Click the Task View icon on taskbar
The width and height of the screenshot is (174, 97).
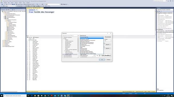28,96
